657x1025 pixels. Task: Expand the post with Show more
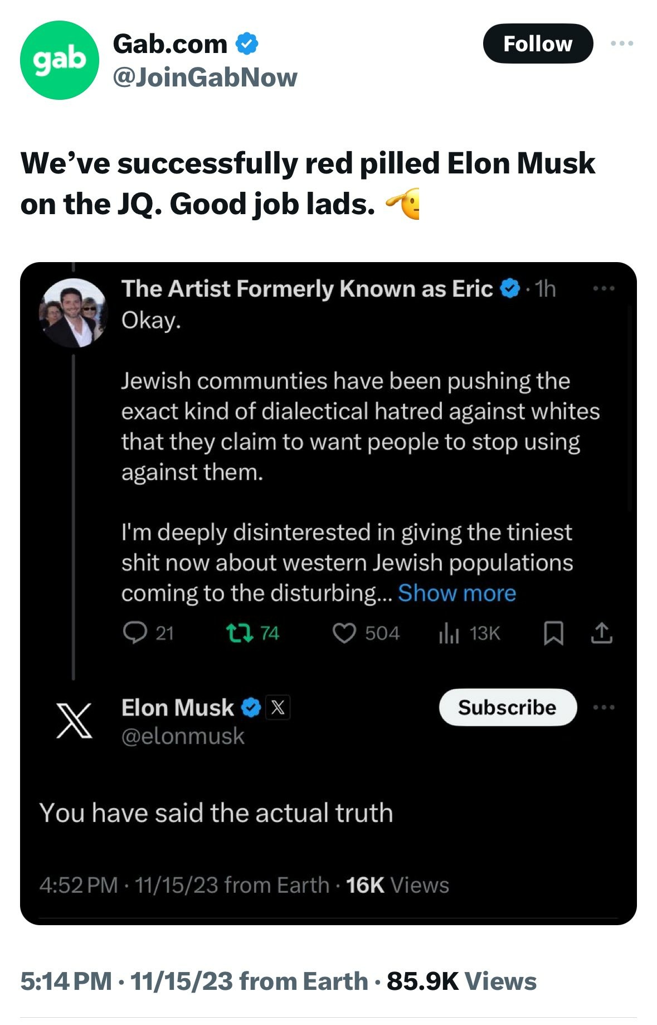point(457,593)
